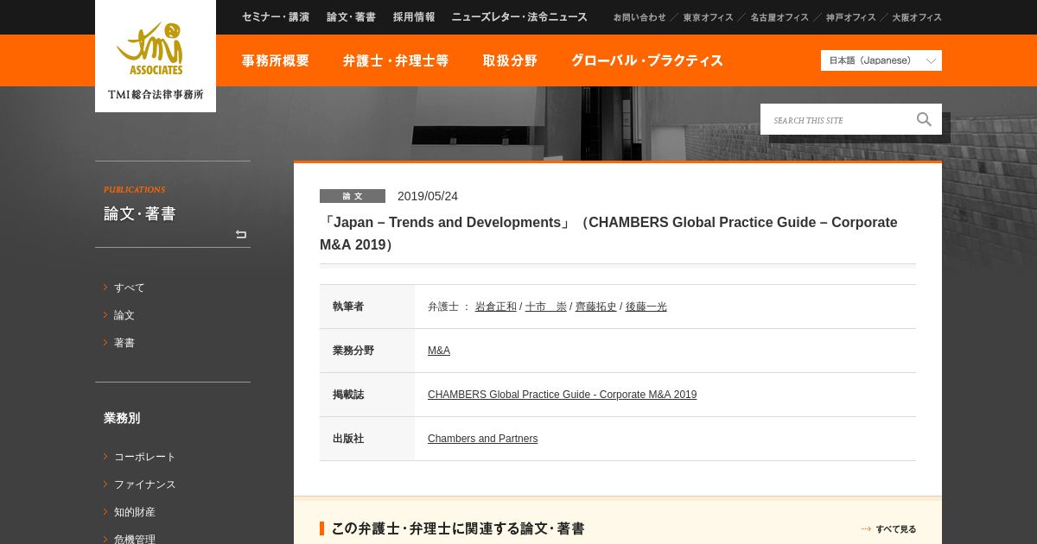Open the 弁護士・弁理士等 menu
The height and width of the screenshot is (544, 1037).
coord(396,60)
